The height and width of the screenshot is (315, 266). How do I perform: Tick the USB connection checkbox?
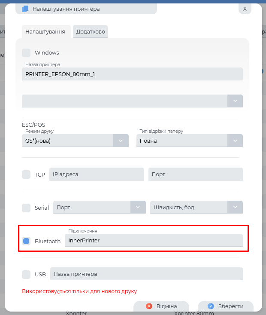[x=26, y=274]
